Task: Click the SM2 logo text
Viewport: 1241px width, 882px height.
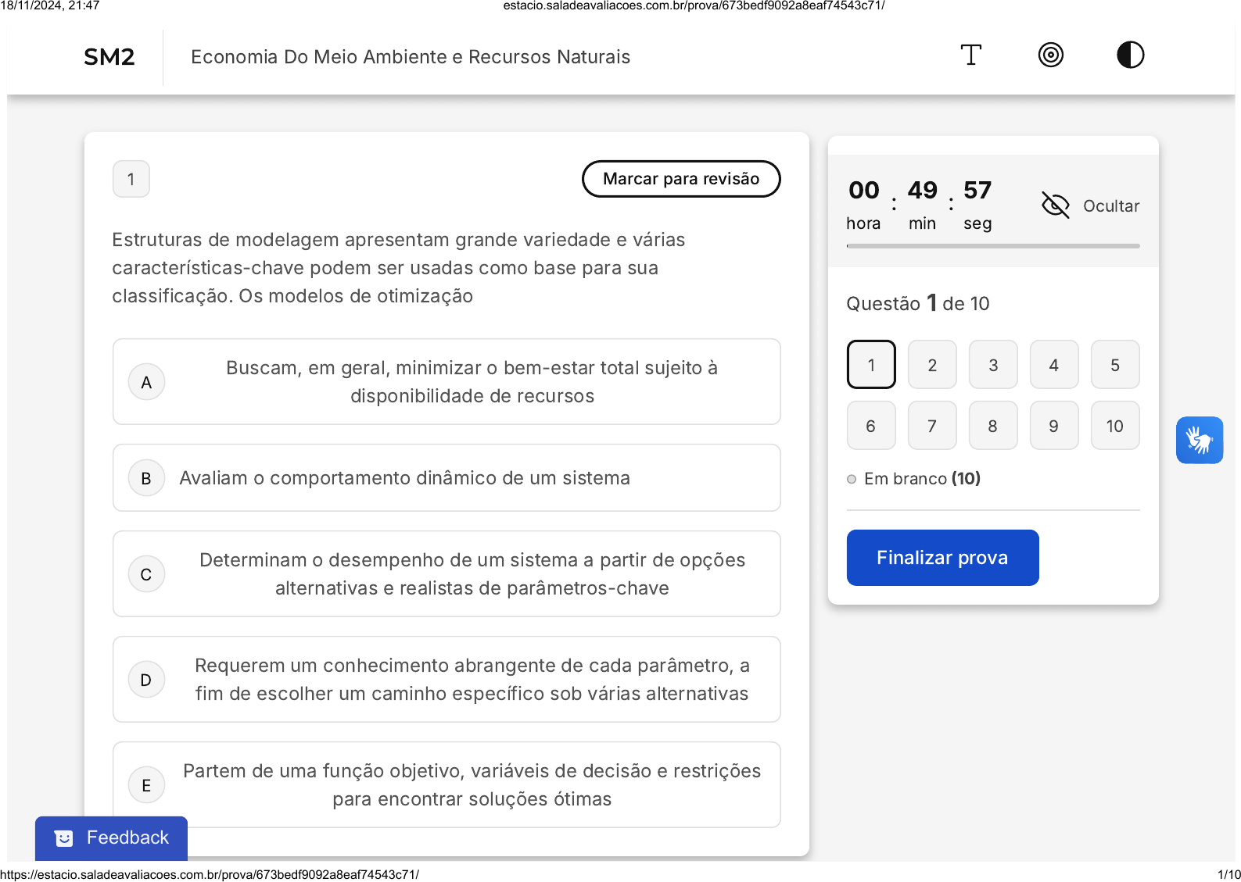Action: point(109,57)
